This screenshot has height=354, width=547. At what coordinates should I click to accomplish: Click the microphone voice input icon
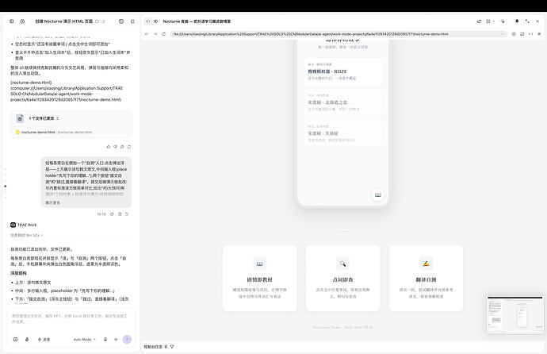click(x=105, y=340)
